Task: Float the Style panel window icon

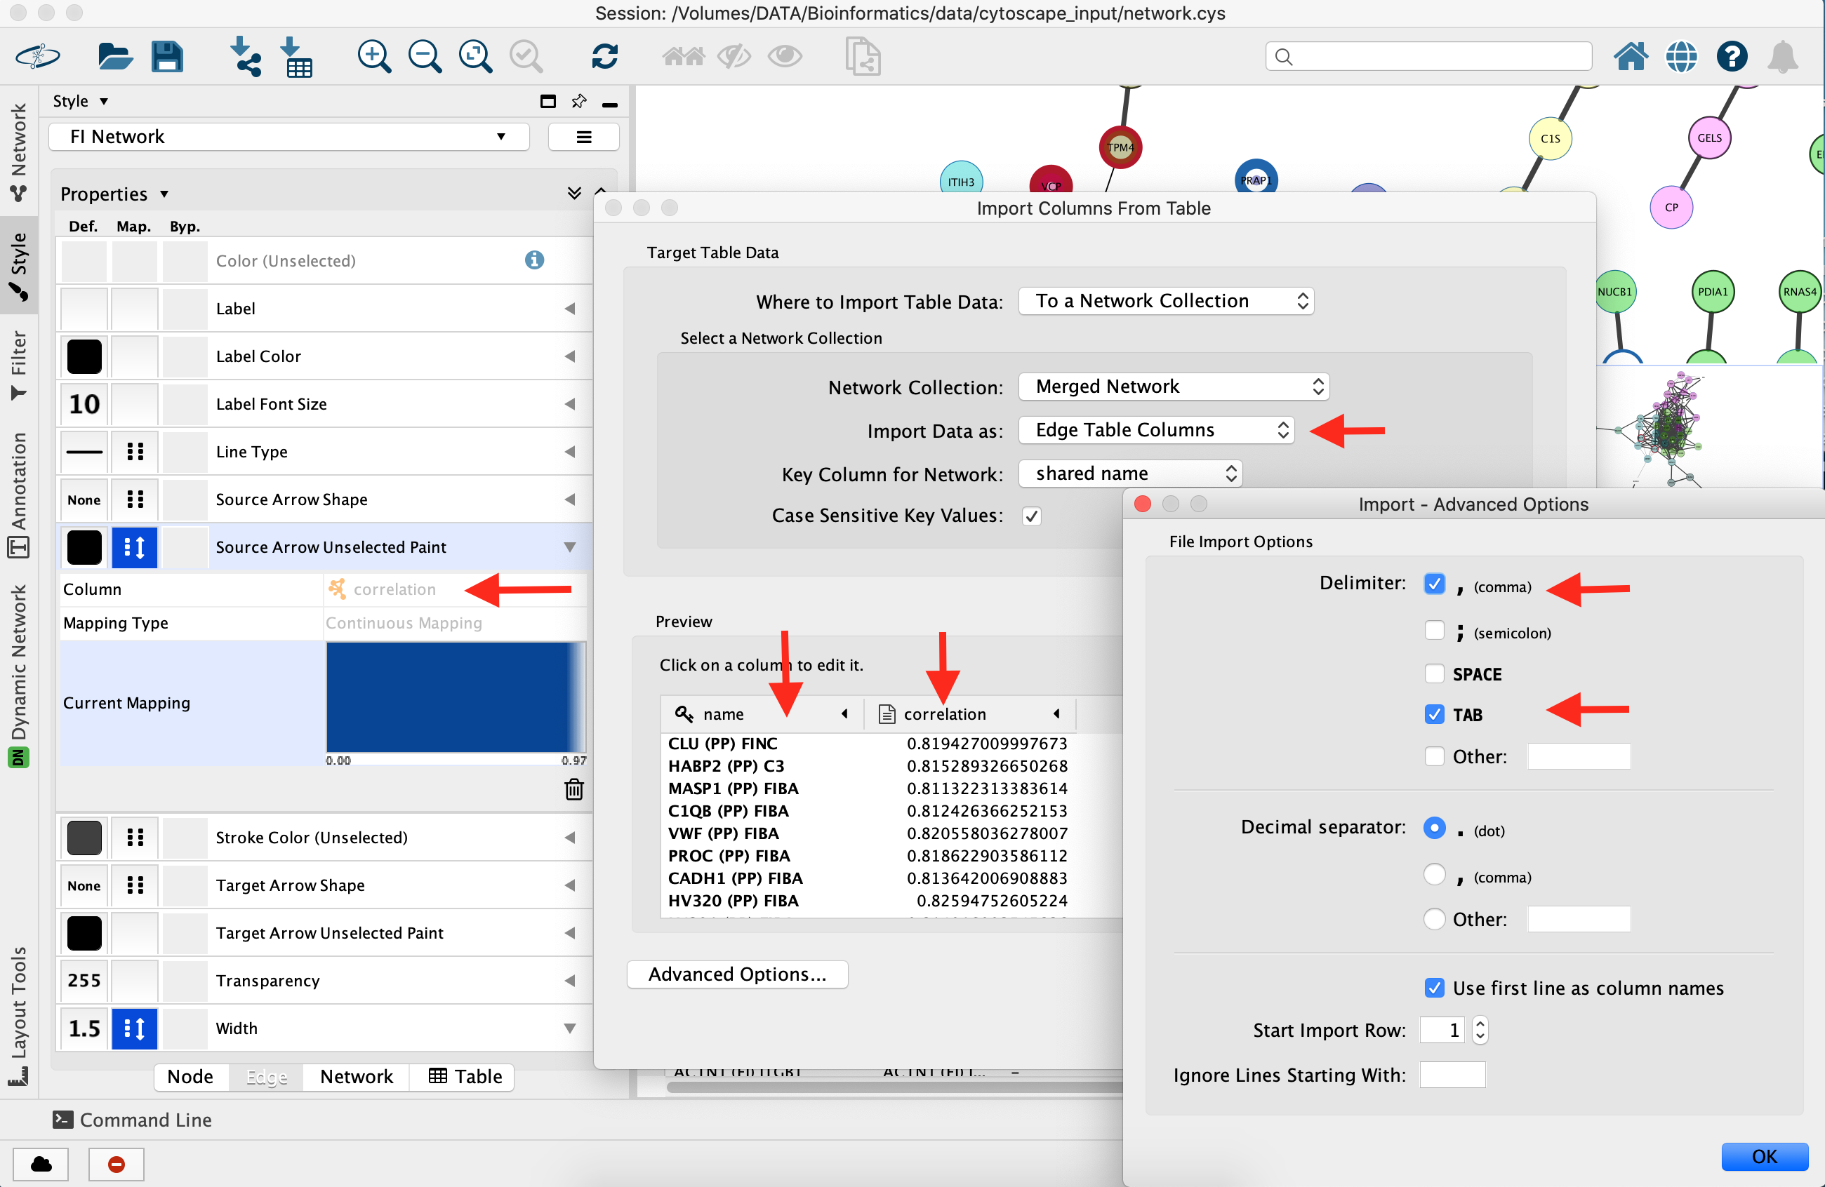Action: 547,101
